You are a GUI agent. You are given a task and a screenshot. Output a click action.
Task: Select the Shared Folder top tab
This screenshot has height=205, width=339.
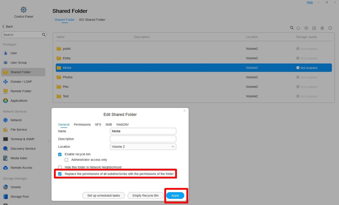[x=65, y=20]
